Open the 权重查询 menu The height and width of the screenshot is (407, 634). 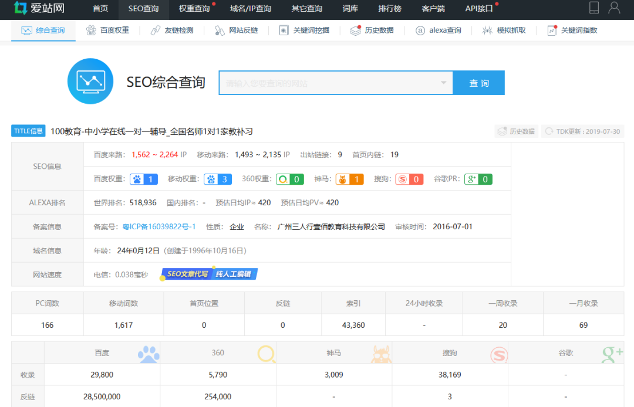(194, 8)
